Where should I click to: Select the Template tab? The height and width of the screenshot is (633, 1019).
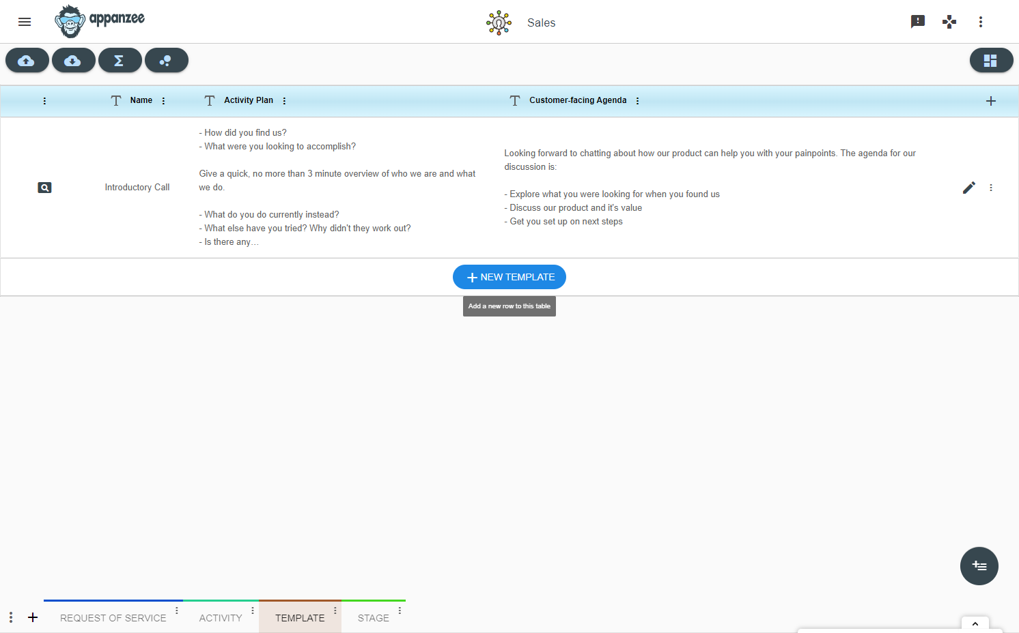300,617
